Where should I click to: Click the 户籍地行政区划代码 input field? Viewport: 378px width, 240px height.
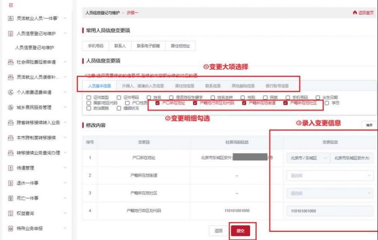329,211
